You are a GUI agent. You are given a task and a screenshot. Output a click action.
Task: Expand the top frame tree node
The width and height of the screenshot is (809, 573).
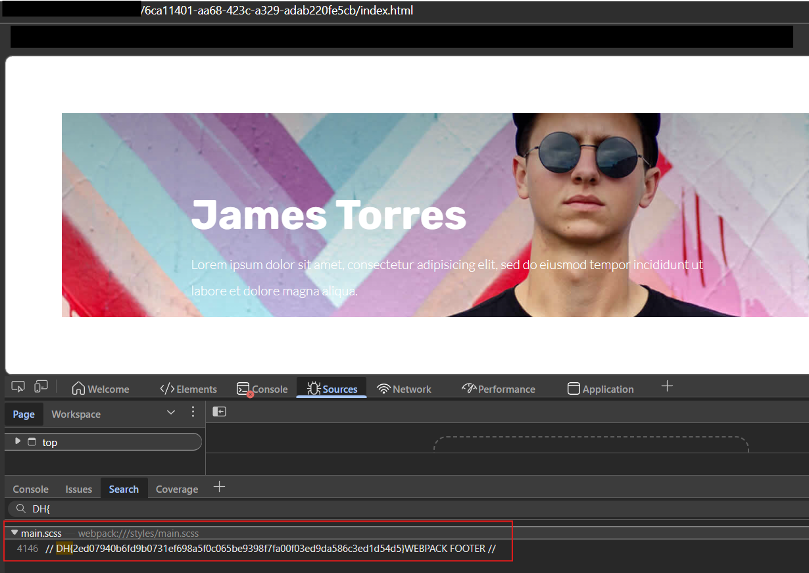(x=18, y=441)
